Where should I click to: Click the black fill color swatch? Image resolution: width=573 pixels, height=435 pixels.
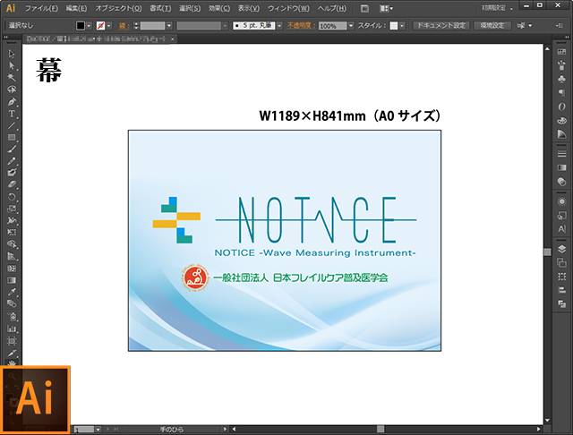[81, 26]
